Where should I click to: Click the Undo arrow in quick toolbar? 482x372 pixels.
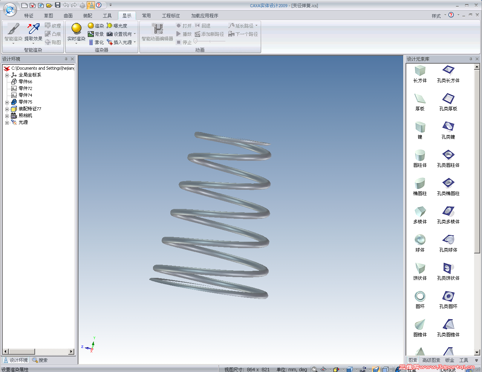click(x=66, y=5)
